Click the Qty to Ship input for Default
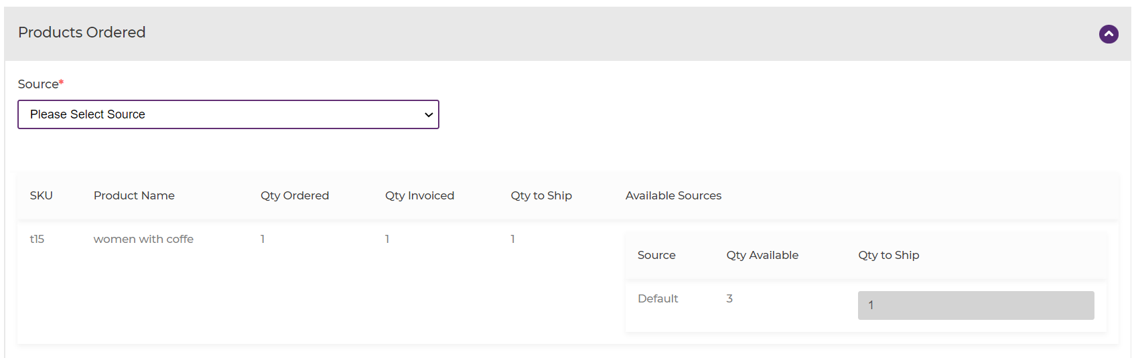The width and height of the screenshot is (1134, 358). [x=975, y=305]
